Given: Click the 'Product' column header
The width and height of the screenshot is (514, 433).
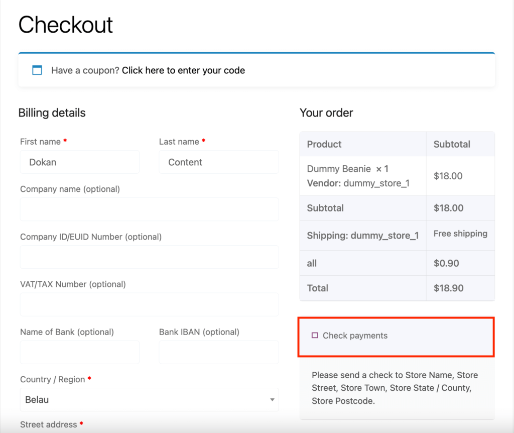Looking at the screenshot, I should (324, 144).
